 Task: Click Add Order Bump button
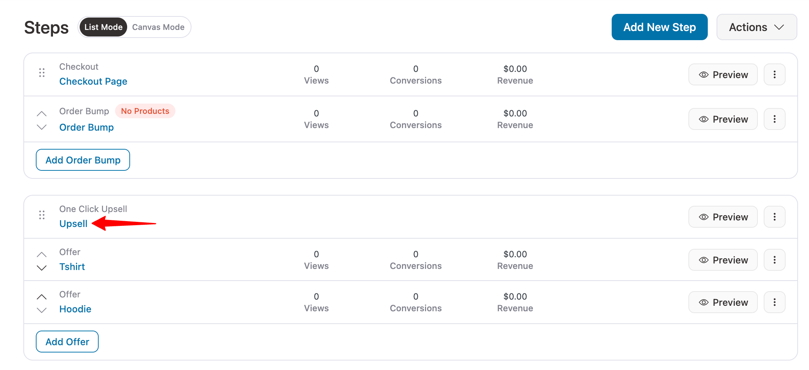tap(83, 160)
